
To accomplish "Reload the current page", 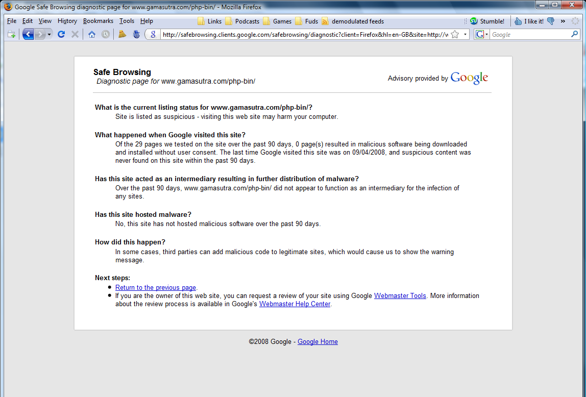I will click(x=61, y=34).
